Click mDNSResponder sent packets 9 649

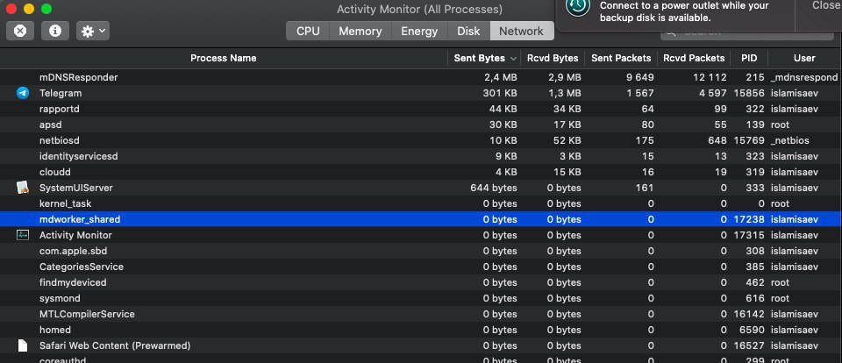point(640,77)
